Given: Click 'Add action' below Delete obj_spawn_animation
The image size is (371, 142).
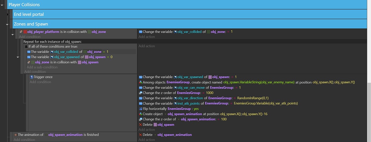Looking at the screenshot, I should coord(147,140).
